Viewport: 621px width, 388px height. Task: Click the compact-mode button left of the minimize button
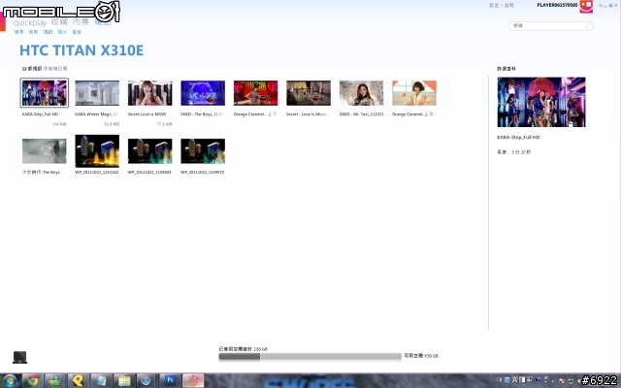(601, 5)
